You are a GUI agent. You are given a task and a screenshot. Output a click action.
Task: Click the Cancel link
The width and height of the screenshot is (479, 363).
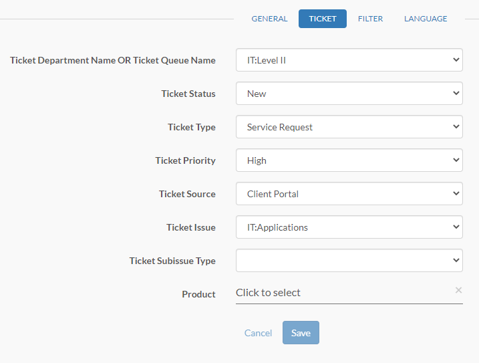258,333
